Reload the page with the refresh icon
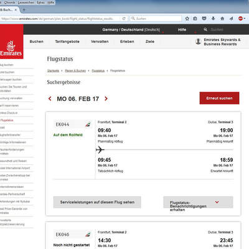The width and height of the screenshot is (249, 249). click(x=124, y=19)
